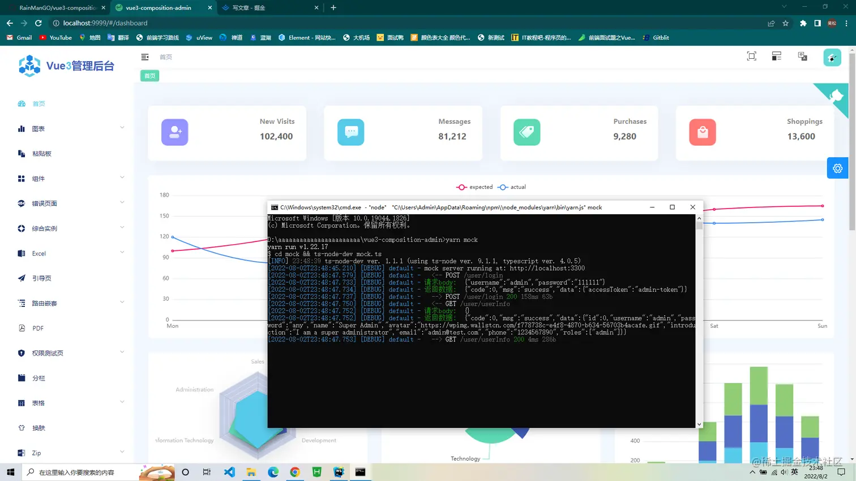Screen dimensions: 856x481
Task: Bookmark this page with the star icon
Action: [785, 23]
